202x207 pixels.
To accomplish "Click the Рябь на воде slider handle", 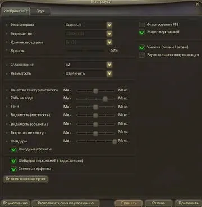I will pyautogui.click(x=105, y=99).
